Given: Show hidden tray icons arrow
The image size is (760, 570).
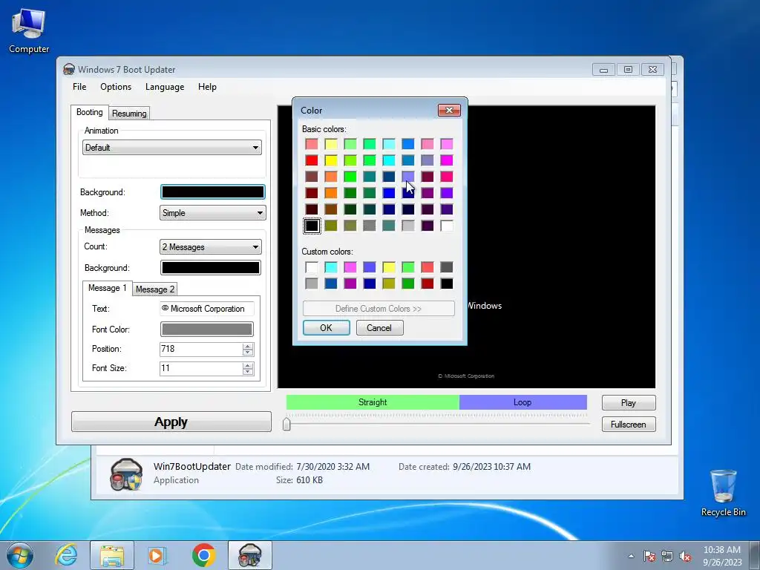Looking at the screenshot, I should point(631,556).
